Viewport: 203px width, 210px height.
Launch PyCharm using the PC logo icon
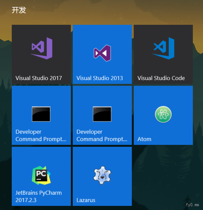pos(41,175)
